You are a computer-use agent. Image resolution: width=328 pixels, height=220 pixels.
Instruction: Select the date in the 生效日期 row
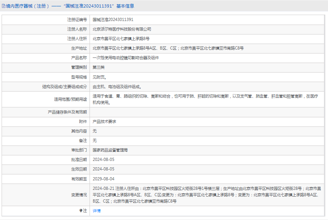(x=103, y=169)
